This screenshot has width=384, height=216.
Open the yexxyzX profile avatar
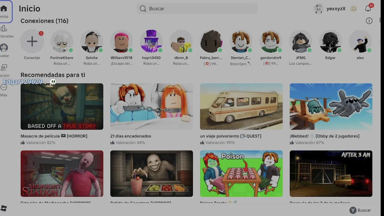[318, 9]
